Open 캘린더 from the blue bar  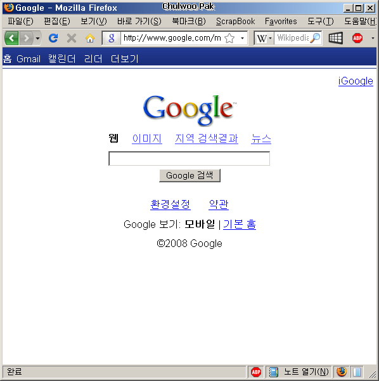point(62,59)
